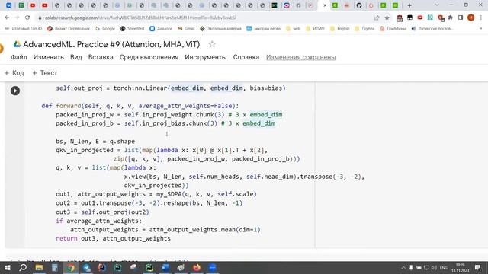Open Chrome three-dot menu
This screenshot has height=274, width=488.
[481, 18]
